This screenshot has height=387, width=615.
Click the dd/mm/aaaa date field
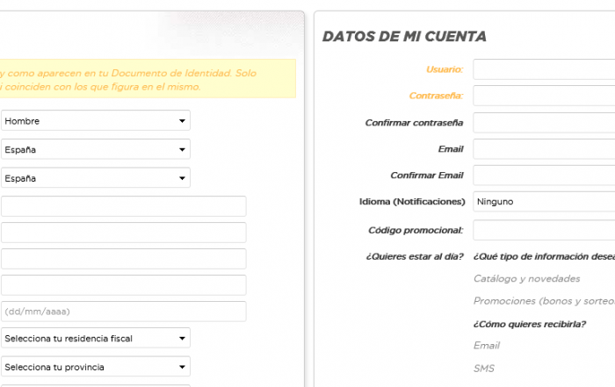pyautogui.click(x=124, y=312)
